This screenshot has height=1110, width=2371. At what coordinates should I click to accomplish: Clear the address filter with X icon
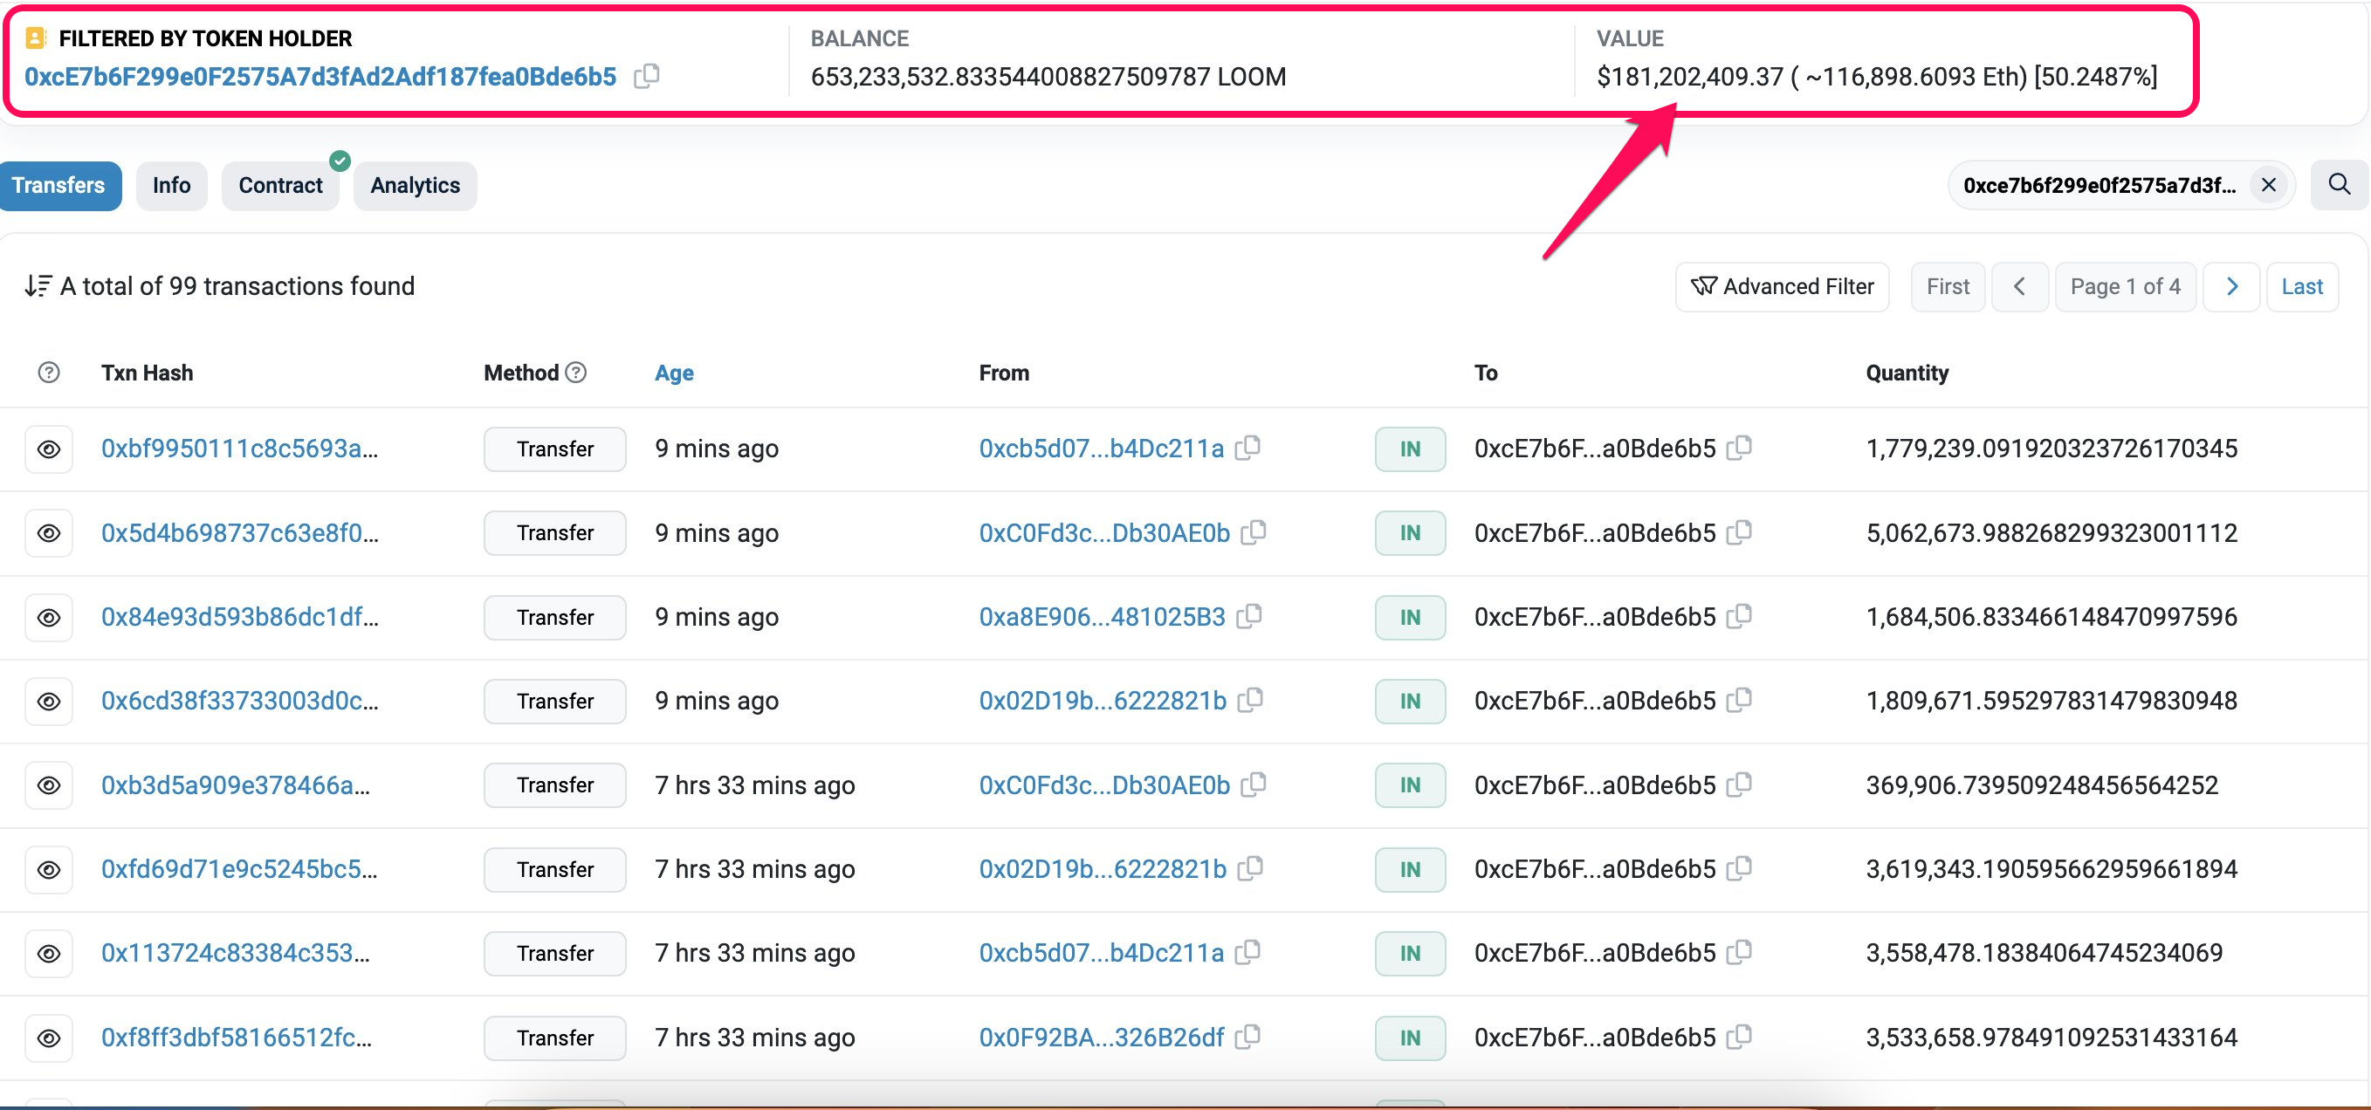[x=2268, y=185]
